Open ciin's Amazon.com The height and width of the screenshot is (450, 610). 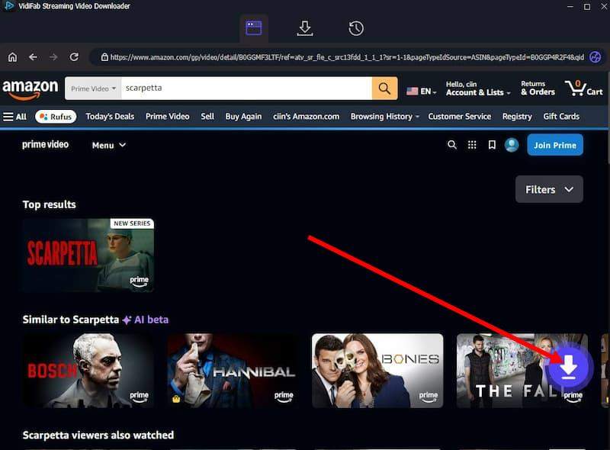307,117
